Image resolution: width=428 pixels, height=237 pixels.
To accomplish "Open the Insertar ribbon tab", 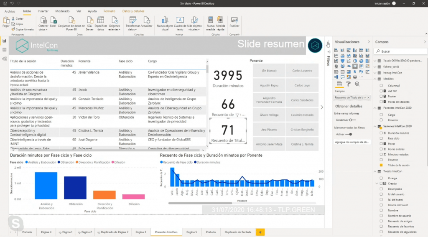I will [x=43, y=11].
